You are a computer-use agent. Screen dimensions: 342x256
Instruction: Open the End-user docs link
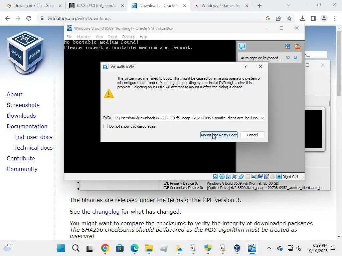33,137
